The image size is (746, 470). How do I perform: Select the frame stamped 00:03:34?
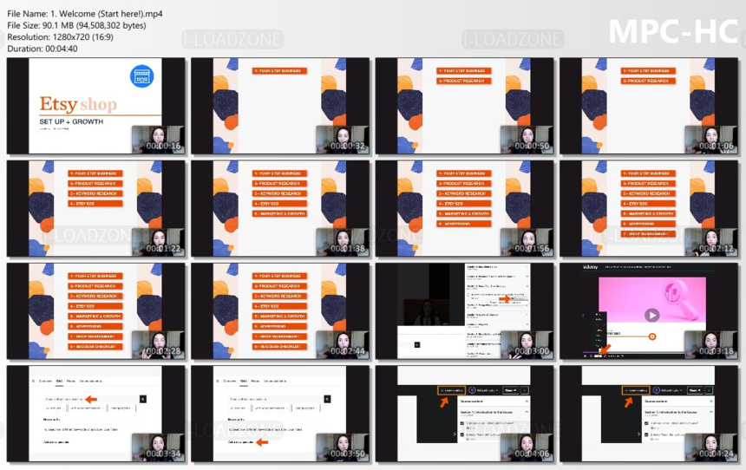[x=96, y=414]
